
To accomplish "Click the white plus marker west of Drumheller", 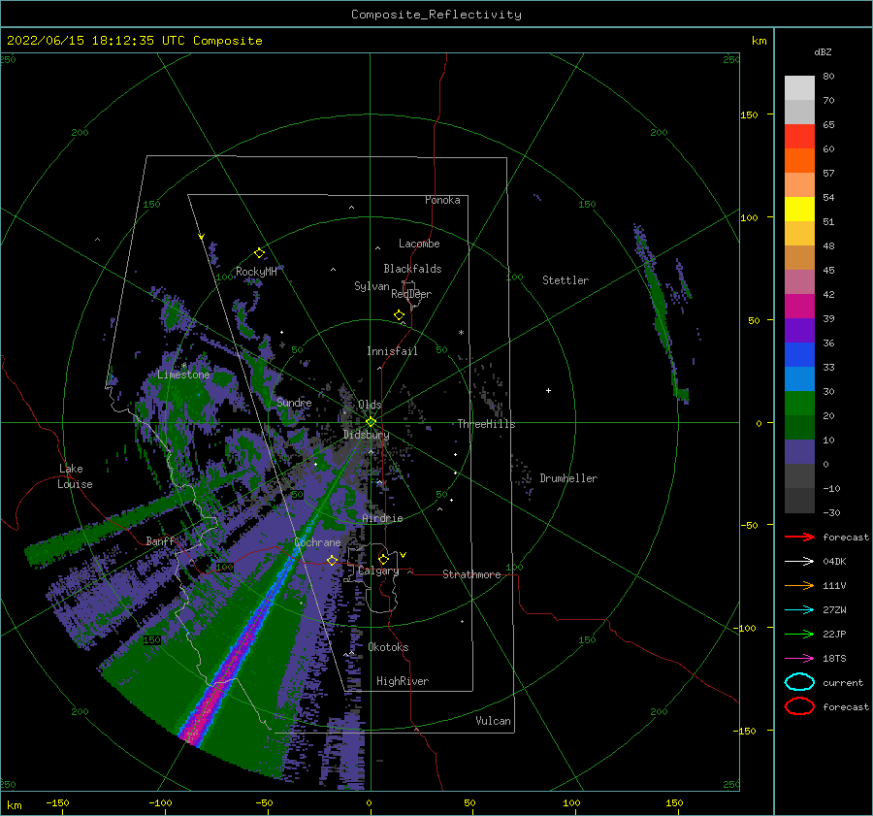I will pyautogui.click(x=548, y=390).
